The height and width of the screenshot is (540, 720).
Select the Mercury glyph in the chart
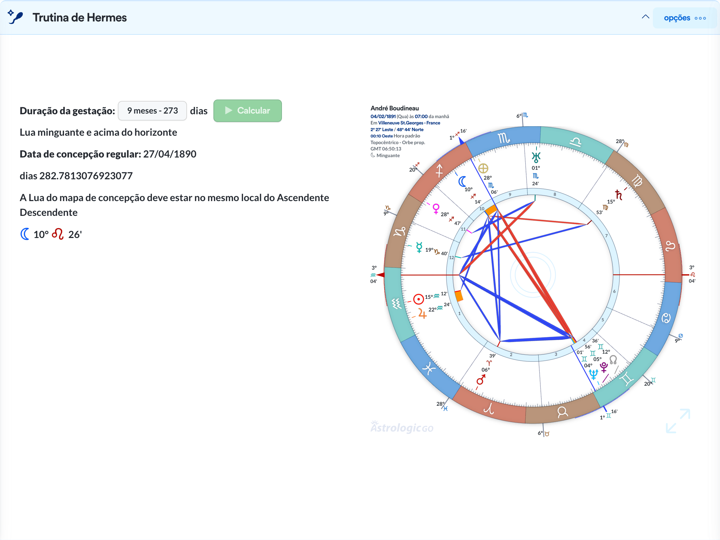419,247
